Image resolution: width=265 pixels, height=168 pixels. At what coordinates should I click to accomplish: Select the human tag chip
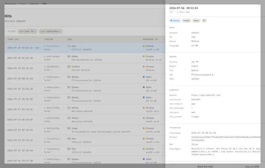[x=175, y=21]
